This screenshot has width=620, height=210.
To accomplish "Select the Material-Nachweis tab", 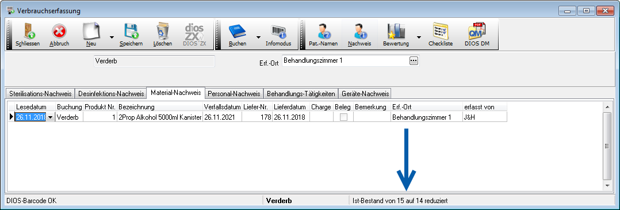I will [x=175, y=93].
